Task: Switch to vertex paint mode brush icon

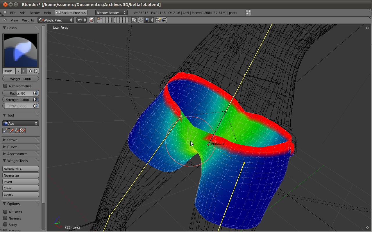Action: [x=11, y=131]
